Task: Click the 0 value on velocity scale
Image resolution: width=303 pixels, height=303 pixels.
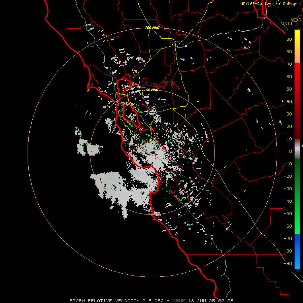Action: pyautogui.click(x=291, y=151)
